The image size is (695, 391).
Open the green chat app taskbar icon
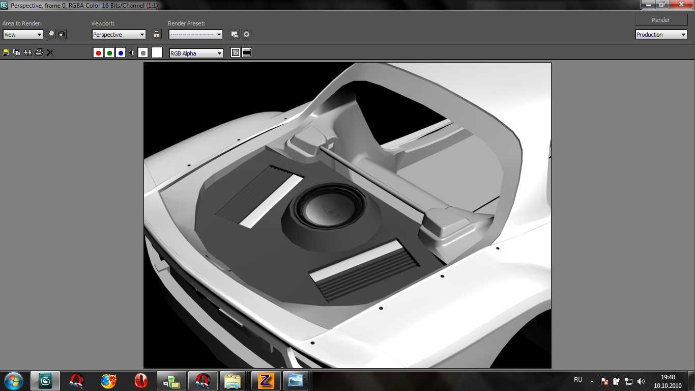click(171, 381)
